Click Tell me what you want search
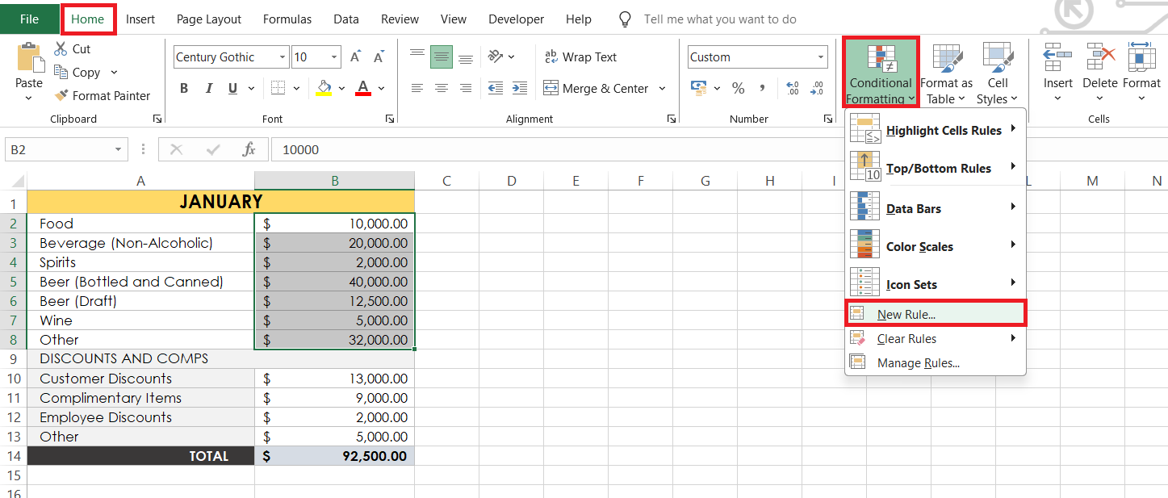Image resolution: width=1168 pixels, height=498 pixels. point(719,19)
